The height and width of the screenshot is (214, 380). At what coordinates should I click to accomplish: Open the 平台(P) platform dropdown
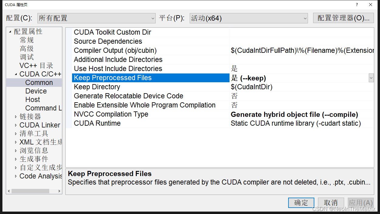pyautogui.click(x=305, y=18)
